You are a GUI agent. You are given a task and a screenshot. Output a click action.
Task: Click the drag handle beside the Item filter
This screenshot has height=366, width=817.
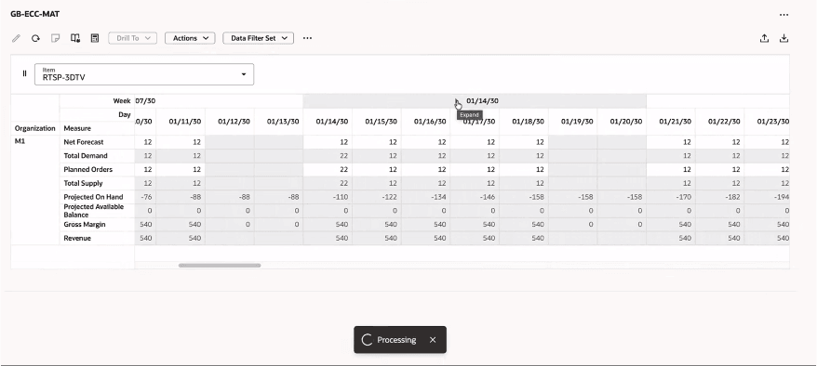24,73
